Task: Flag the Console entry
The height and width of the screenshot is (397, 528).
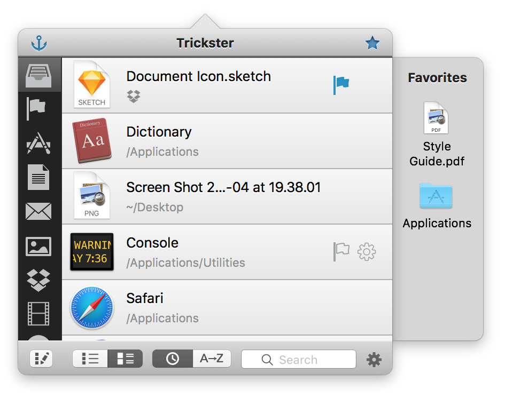Action: pos(341,251)
